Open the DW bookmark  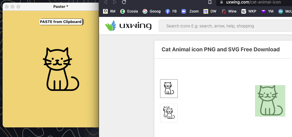point(210,11)
